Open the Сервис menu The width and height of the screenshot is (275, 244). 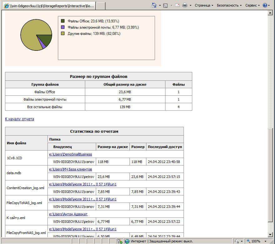pyautogui.click(x=253, y=5)
